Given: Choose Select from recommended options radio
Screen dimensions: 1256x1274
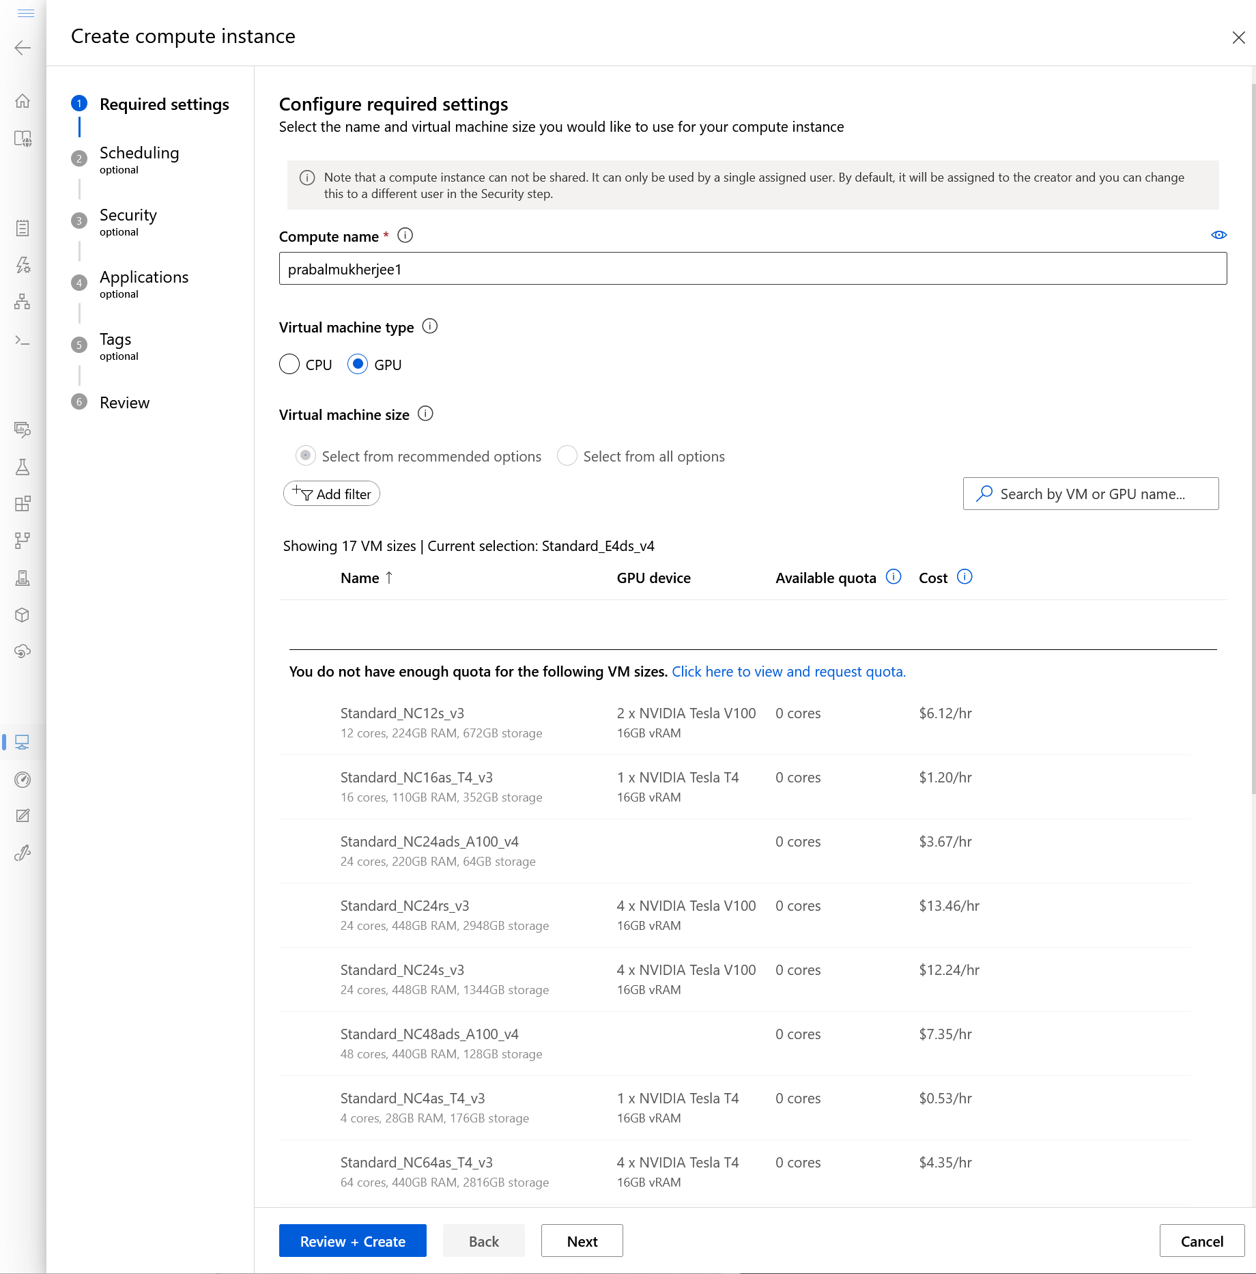Looking at the screenshot, I should 306,455.
